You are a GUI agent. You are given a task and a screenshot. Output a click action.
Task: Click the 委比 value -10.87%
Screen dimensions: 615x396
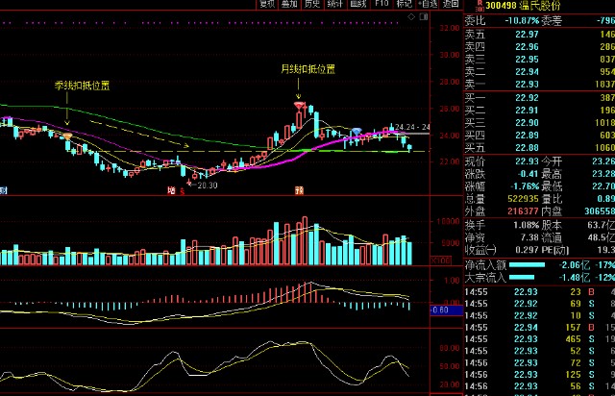(522, 21)
